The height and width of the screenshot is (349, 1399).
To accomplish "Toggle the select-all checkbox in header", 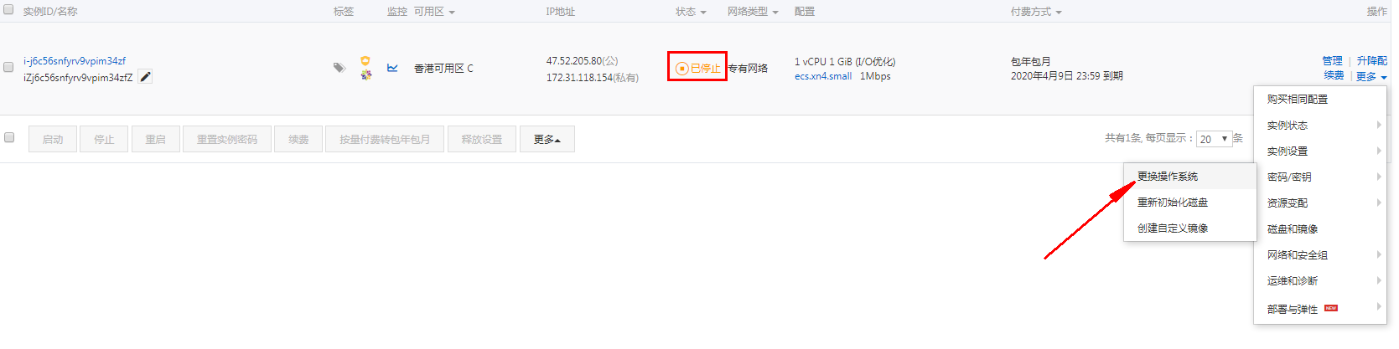I will point(8,10).
